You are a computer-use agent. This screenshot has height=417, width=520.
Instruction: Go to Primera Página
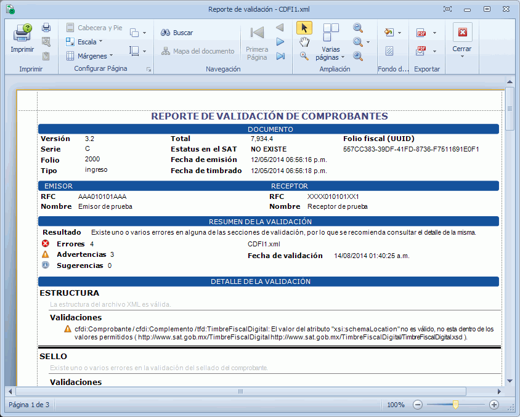[x=257, y=43]
